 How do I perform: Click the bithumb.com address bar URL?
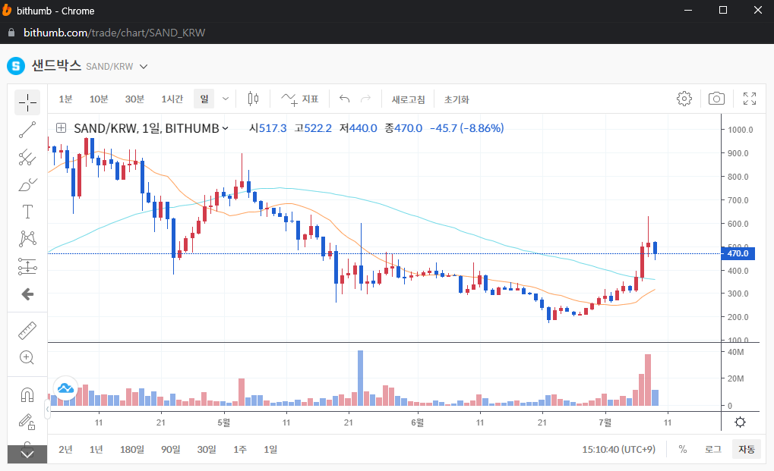pos(114,33)
